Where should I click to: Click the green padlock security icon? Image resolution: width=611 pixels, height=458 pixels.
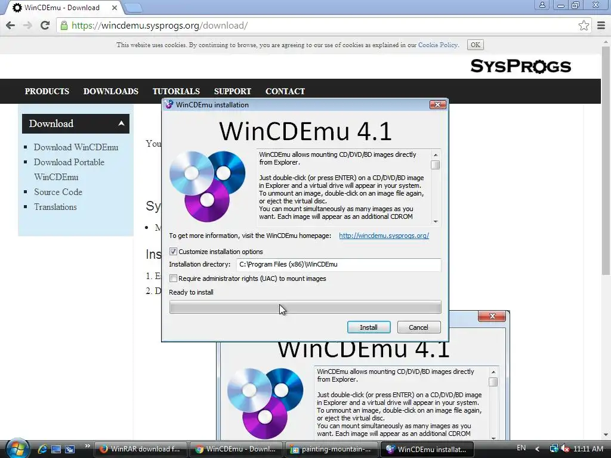point(64,26)
